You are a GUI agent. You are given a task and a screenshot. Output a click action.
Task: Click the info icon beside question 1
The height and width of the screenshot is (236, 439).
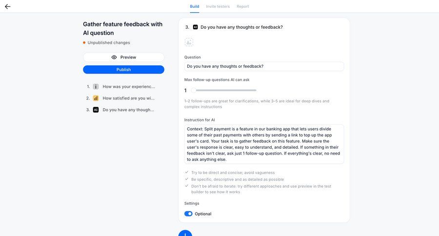coord(96,87)
